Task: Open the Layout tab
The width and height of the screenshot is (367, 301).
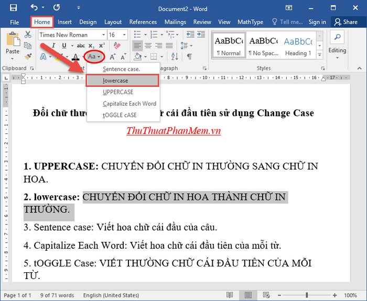Action: pos(113,22)
